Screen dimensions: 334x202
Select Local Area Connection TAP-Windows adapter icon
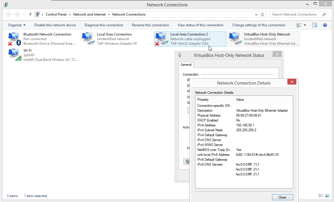click(x=88, y=39)
